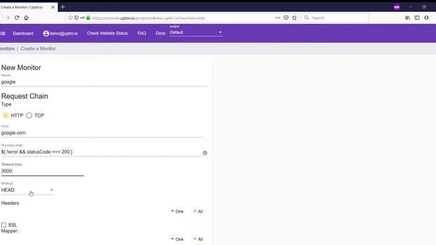Click the demo@uptm.io account avatar icon
This screenshot has width=436, height=245.
point(46,33)
